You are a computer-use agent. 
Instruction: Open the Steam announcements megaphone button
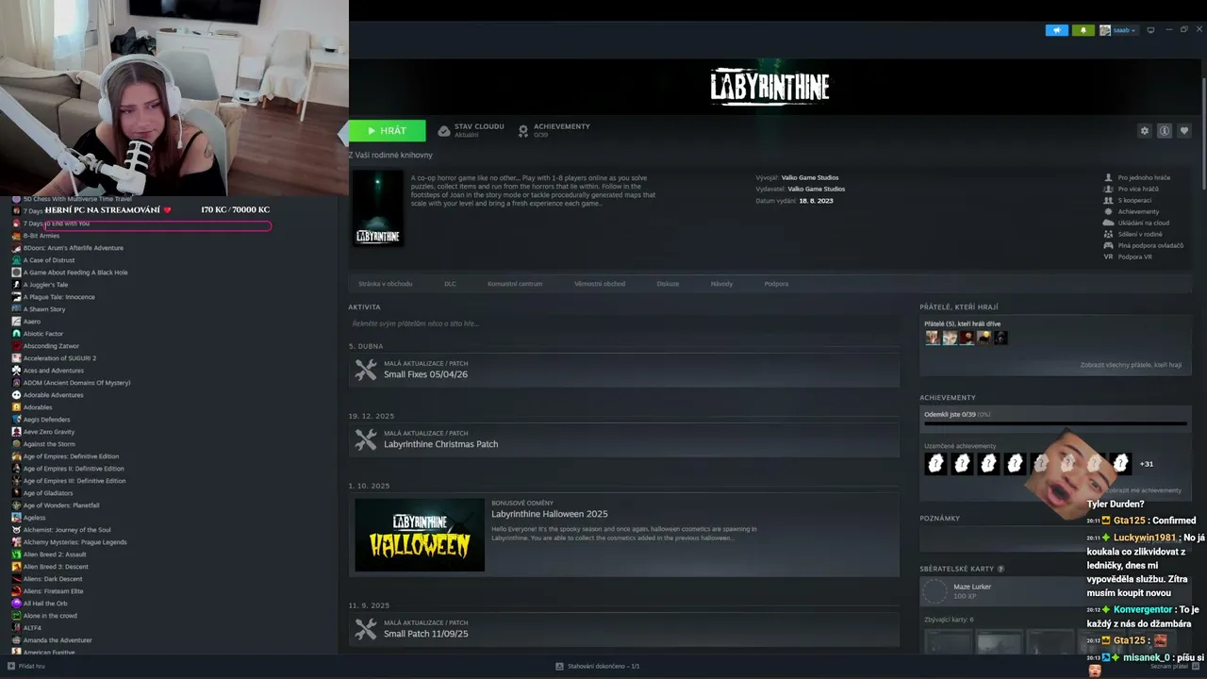coord(1056,30)
